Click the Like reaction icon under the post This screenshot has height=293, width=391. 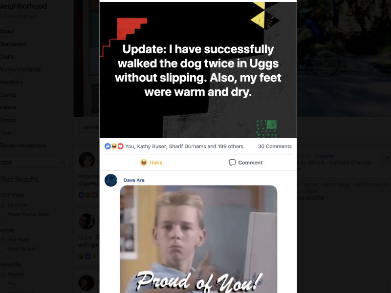pos(108,146)
